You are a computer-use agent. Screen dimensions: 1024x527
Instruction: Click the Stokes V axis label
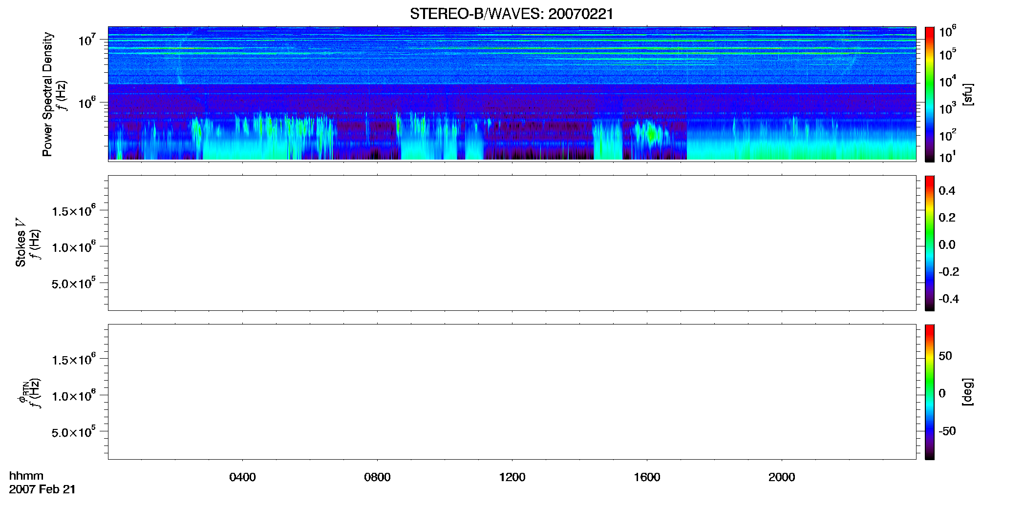click(21, 243)
